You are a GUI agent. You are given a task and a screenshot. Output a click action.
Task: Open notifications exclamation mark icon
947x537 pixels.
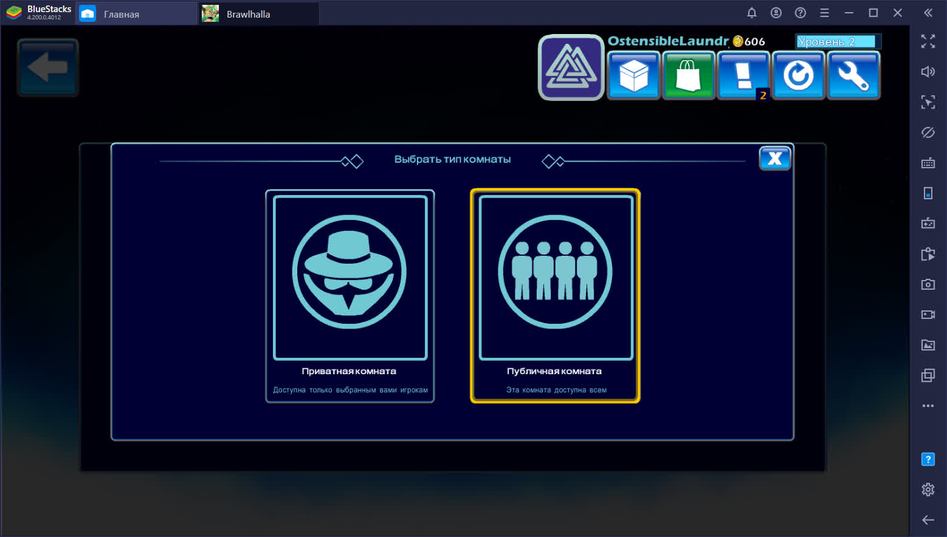pos(744,76)
